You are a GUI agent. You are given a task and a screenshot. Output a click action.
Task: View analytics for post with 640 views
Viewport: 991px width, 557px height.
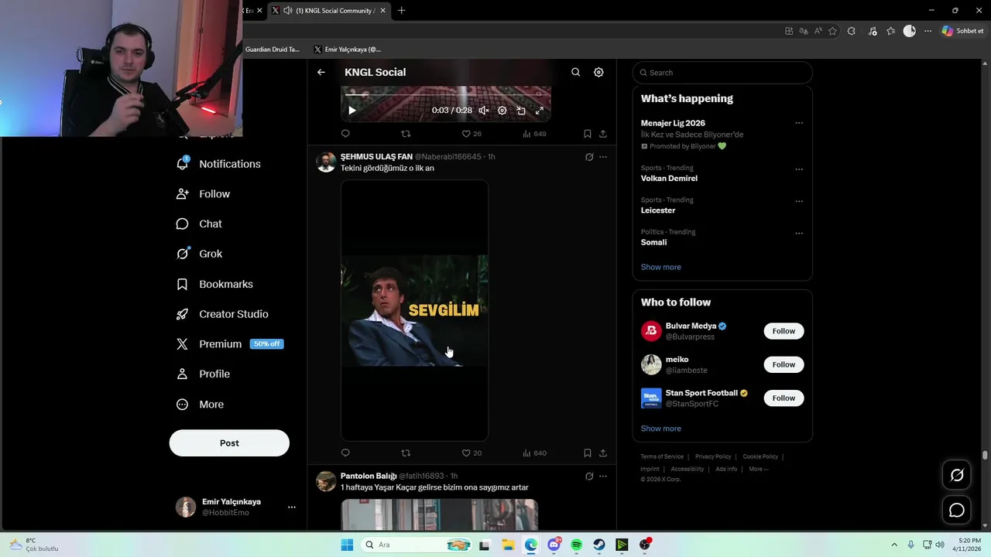click(534, 453)
